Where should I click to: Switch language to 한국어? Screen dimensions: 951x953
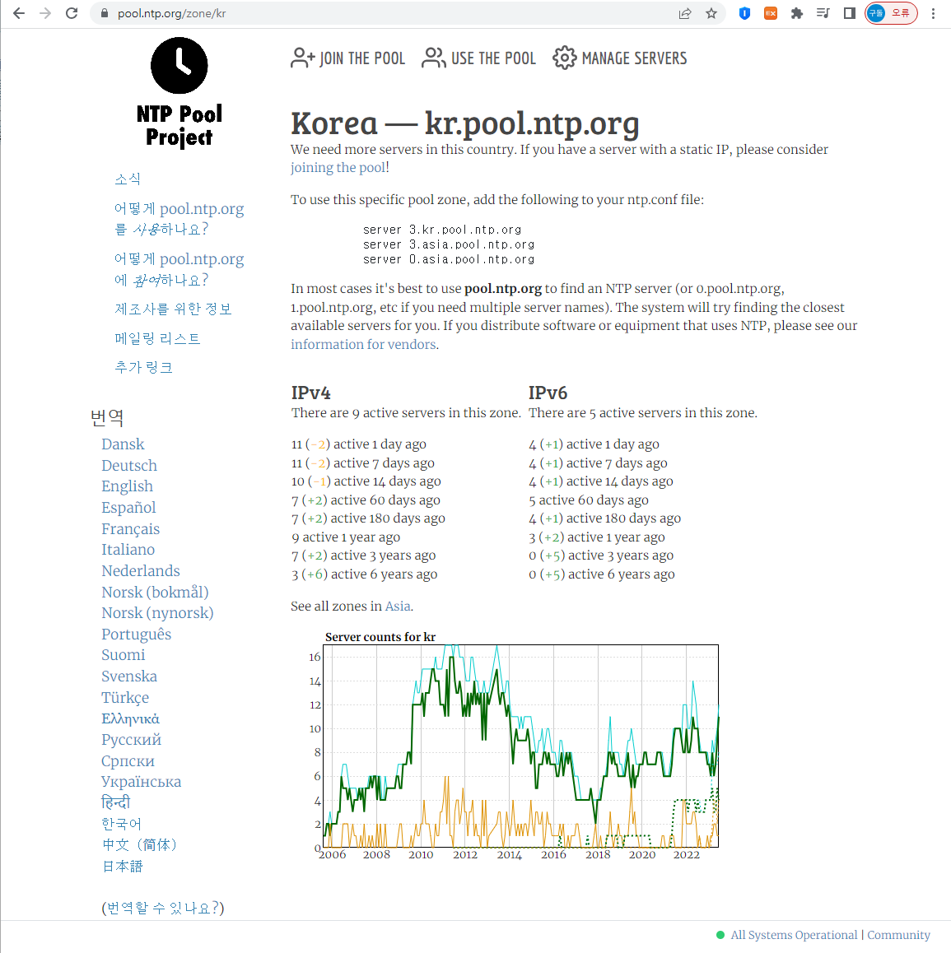tap(121, 824)
